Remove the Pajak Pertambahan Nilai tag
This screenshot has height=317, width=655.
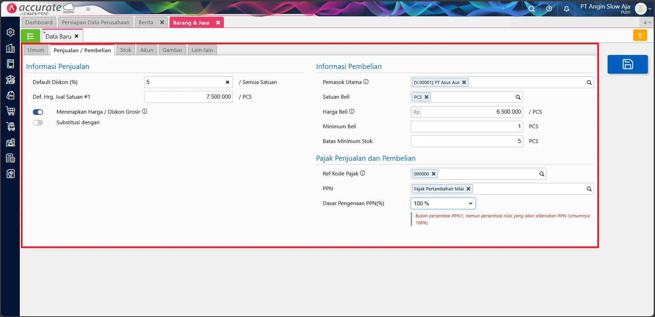(468, 189)
